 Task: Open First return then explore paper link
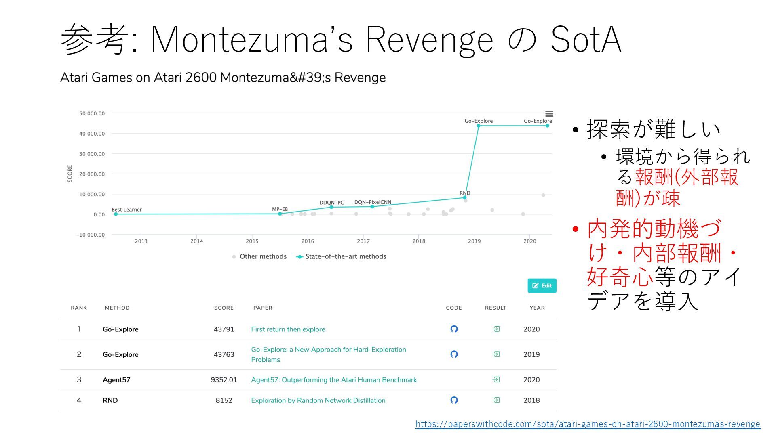pyautogui.click(x=288, y=329)
